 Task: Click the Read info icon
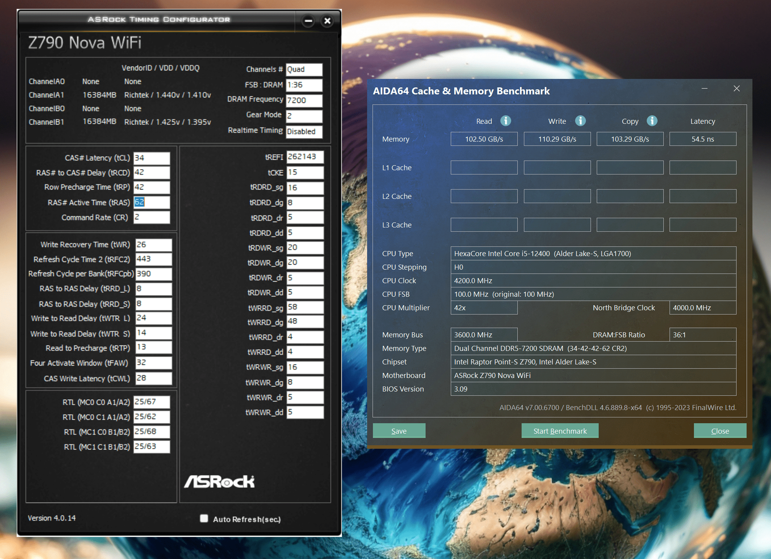point(505,121)
